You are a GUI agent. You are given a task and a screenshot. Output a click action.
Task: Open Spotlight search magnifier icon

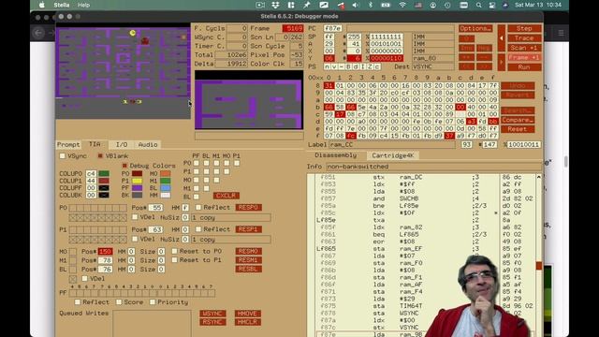click(x=478, y=5)
